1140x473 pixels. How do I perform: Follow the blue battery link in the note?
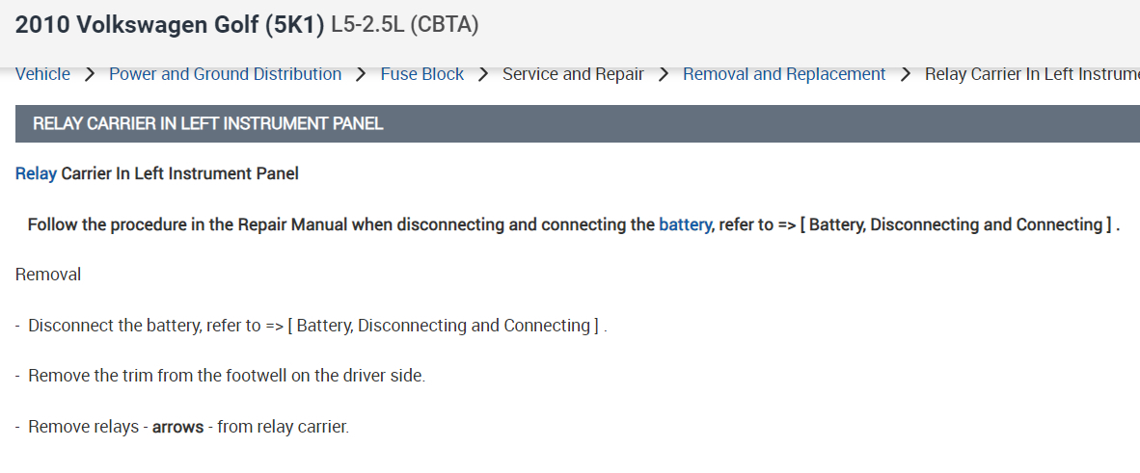[x=685, y=224]
